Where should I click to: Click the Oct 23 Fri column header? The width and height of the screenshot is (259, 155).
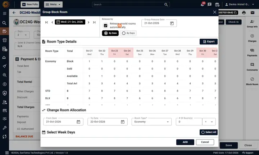point(114,52)
